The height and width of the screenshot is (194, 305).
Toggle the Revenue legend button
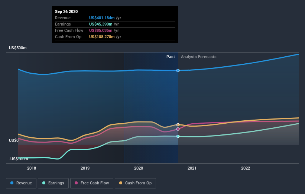click(x=21, y=183)
